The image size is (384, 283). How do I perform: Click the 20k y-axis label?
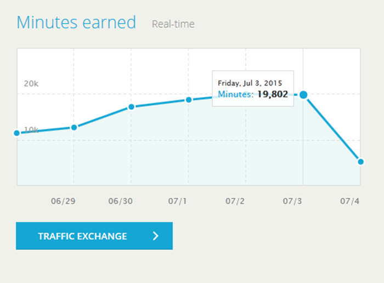point(31,83)
